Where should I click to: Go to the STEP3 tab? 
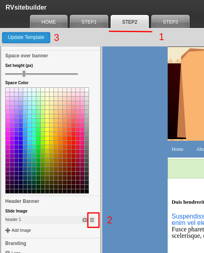click(170, 22)
